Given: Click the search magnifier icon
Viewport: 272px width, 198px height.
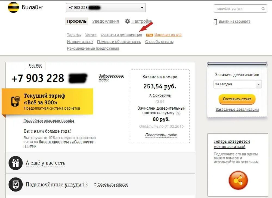Looking at the screenshot, I should [x=263, y=8].
